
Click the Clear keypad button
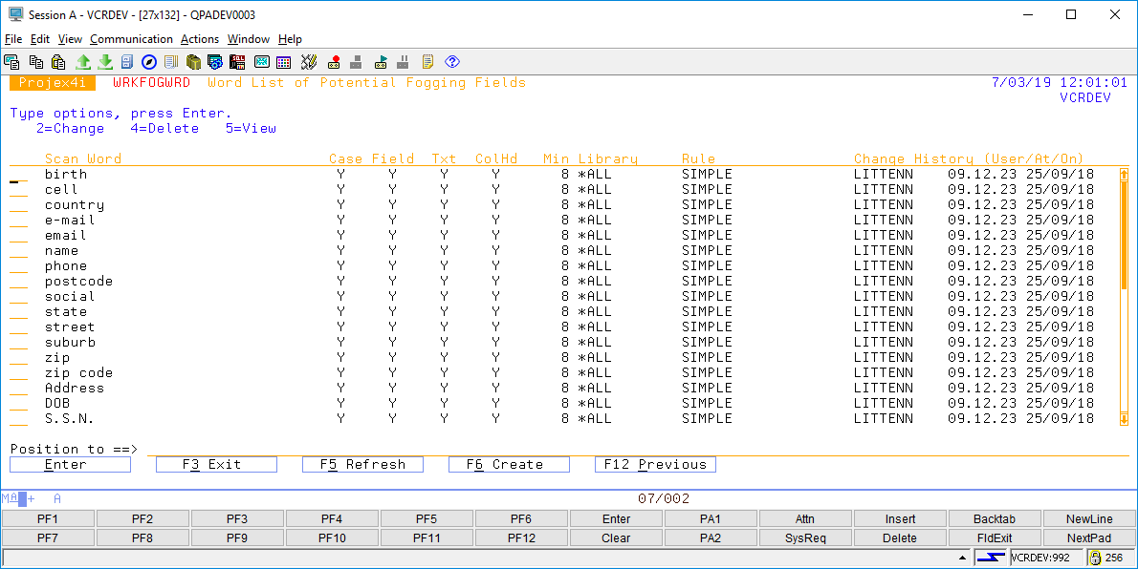[x=616, y=537]
